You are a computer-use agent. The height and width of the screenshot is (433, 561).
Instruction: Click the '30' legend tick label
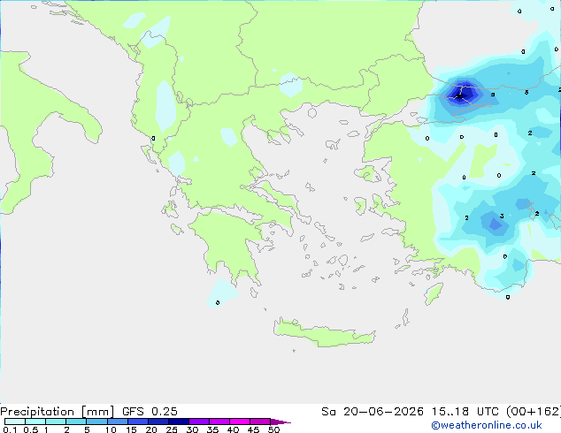click(192, 429)
